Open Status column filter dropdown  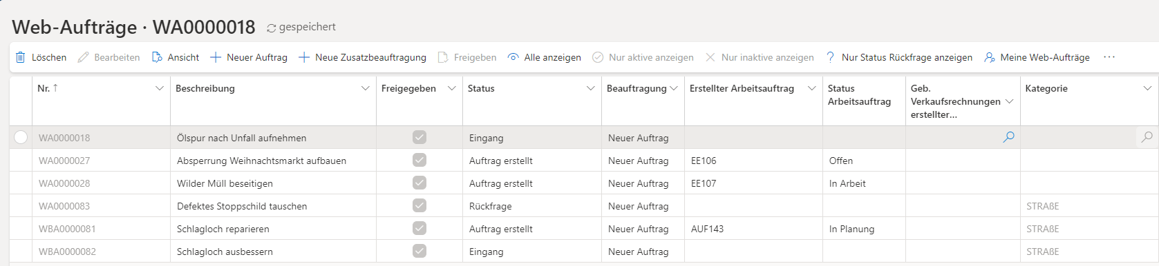pos(591,88)
